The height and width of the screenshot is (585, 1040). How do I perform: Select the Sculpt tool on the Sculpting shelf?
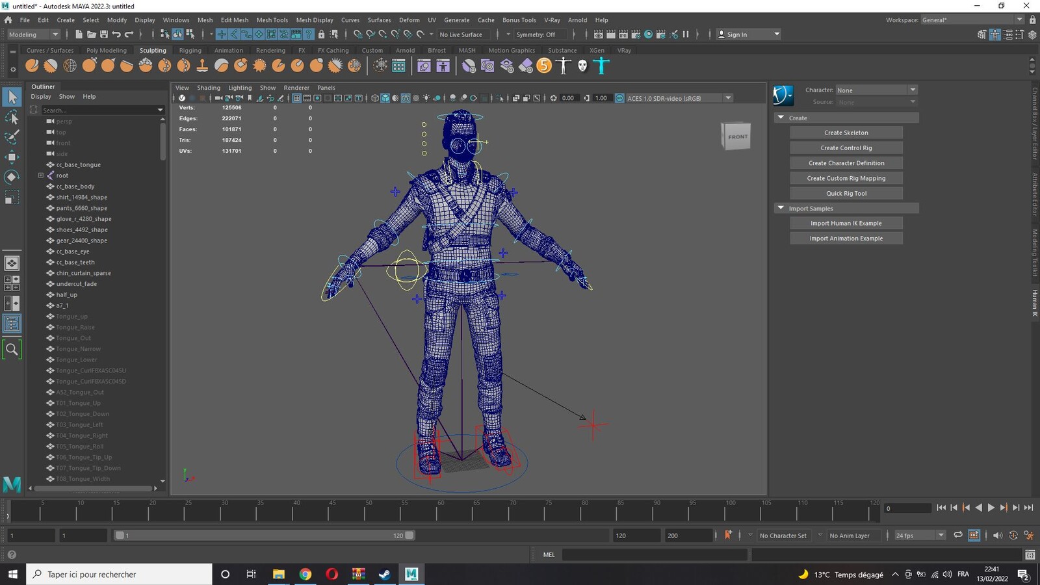pyautogui.click(x=32, y=66)
